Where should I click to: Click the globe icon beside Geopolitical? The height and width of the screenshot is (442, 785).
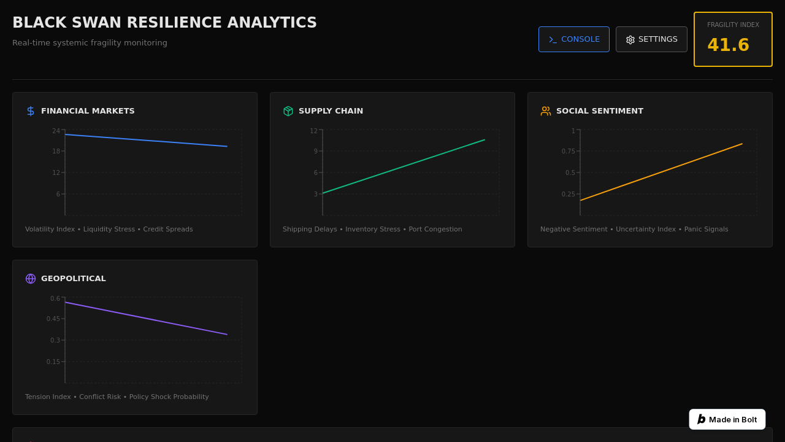pos(31,279)
